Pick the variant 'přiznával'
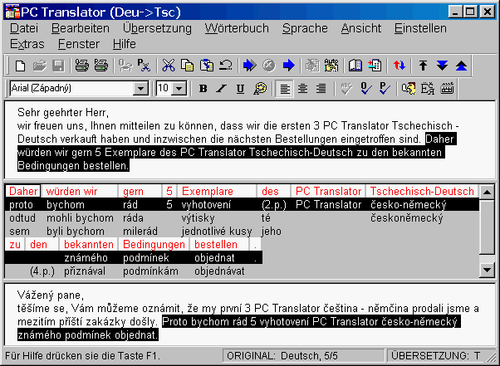This screenshot has height=366, width=500. click(x=85, y=271)
